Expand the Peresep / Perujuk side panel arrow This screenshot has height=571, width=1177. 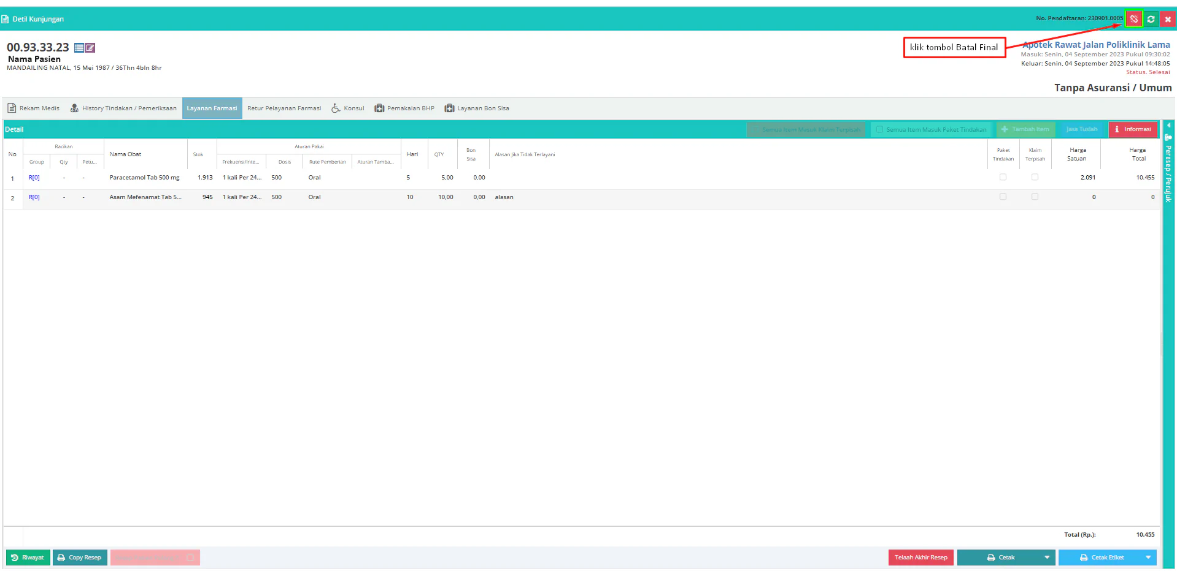click(1168, 125)
